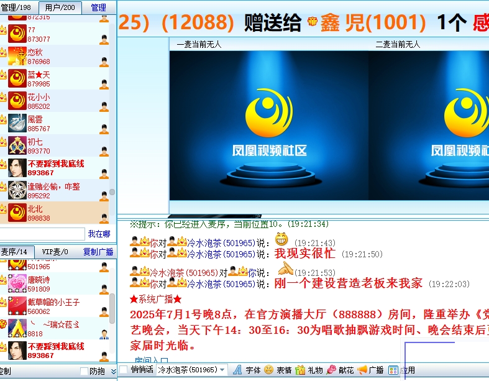
Task: Click message 刚一个建设营造老板来我家
Action: tap(349, 283)
